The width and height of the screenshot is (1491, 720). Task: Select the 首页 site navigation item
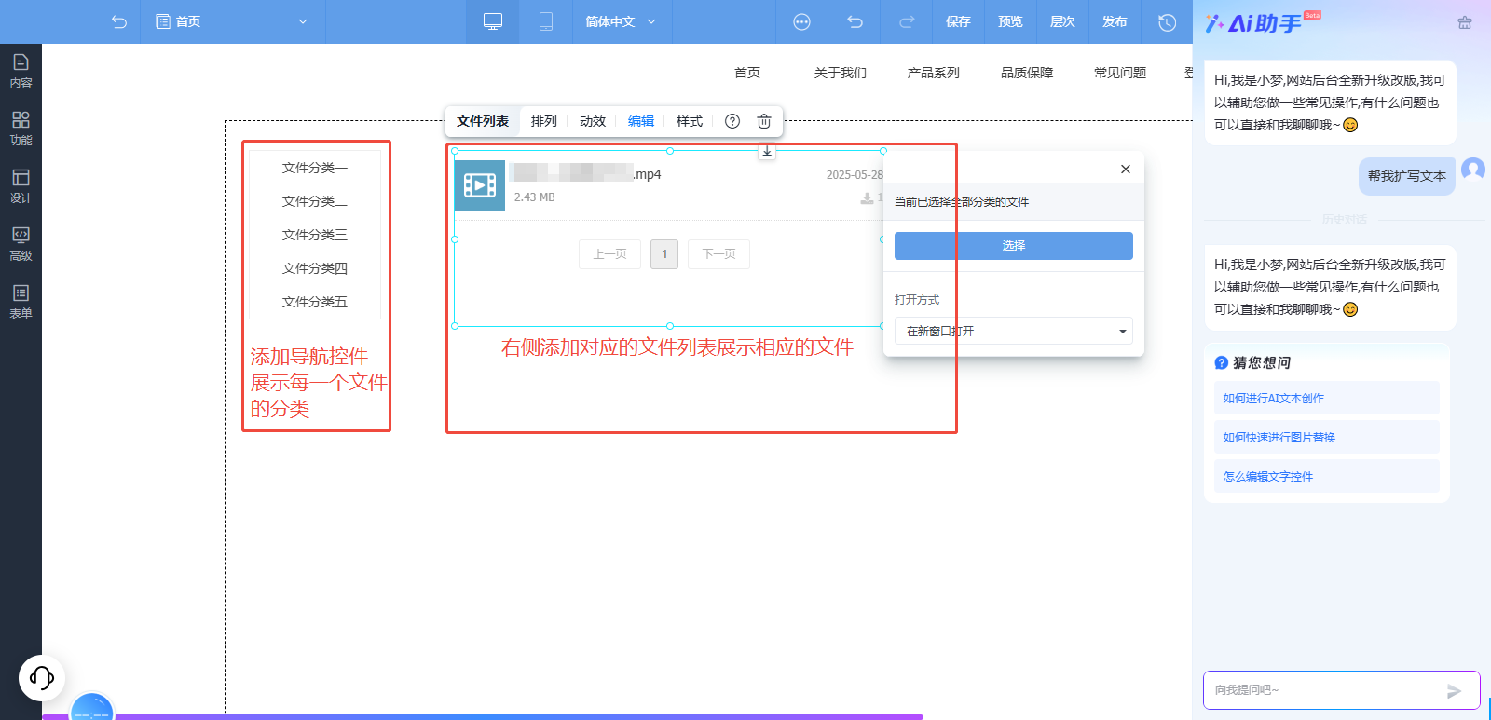[x=747, y=73]
